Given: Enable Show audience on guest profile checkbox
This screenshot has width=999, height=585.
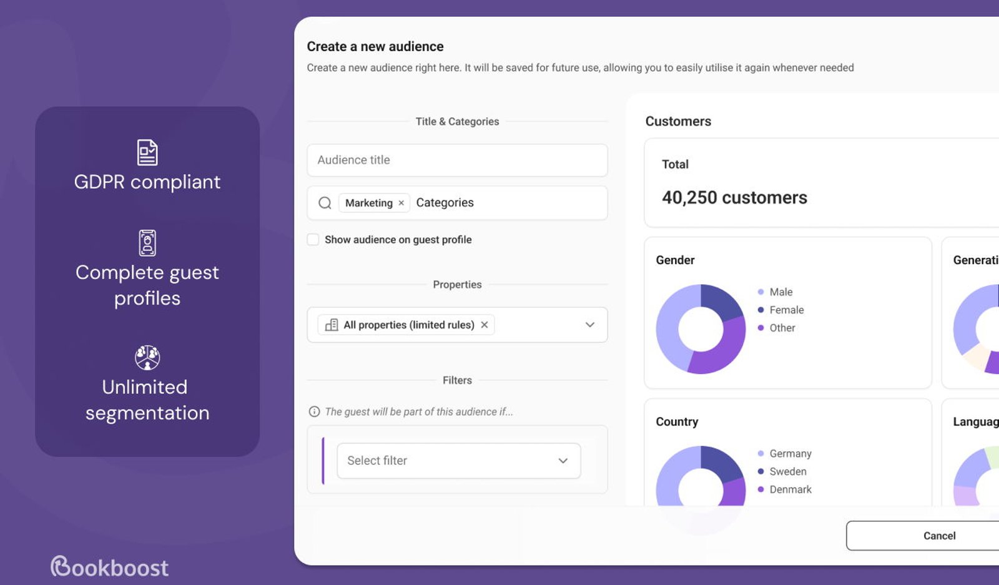Looking at the screenshot, I should click(313, 240).
